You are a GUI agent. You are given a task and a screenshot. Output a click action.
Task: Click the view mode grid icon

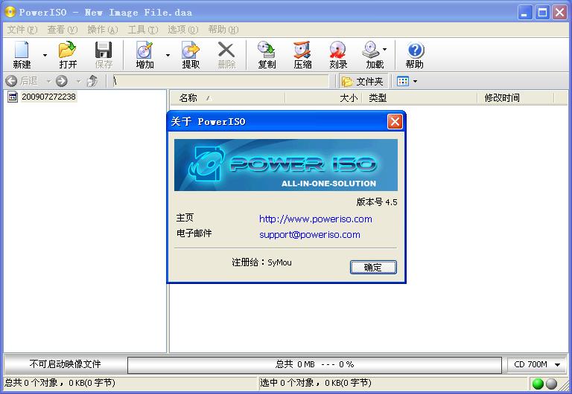pyautogui.click(x=403, y=81)
